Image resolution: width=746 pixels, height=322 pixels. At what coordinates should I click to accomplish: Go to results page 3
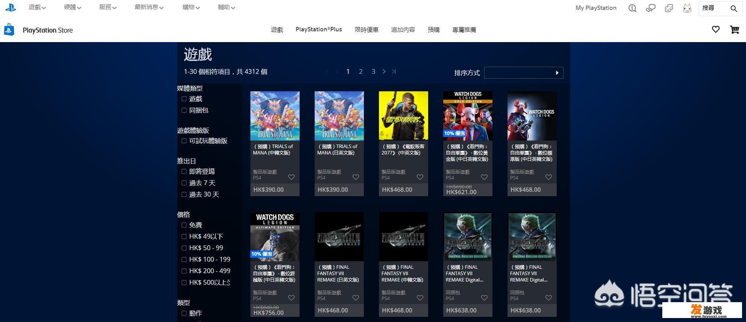[x=373, y=71]
